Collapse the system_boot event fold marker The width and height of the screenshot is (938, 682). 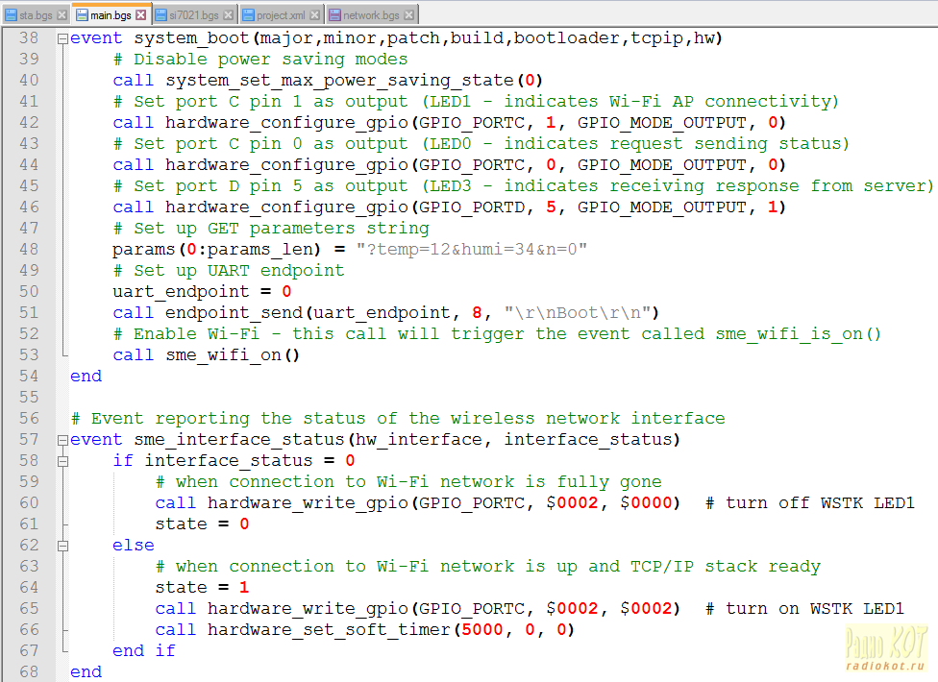point(62,38)
